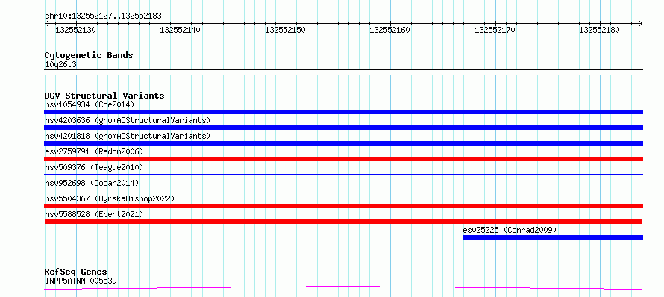Click ruler position 132552180
The width and height of the screenshot is (664, 297).
coord(600,30)
